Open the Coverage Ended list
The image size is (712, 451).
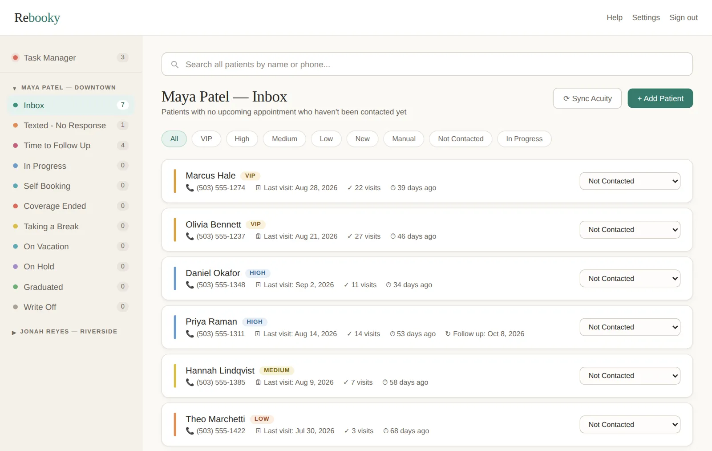tap(71, 206)
